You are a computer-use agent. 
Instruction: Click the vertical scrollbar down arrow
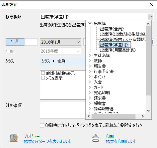(148, 110)
